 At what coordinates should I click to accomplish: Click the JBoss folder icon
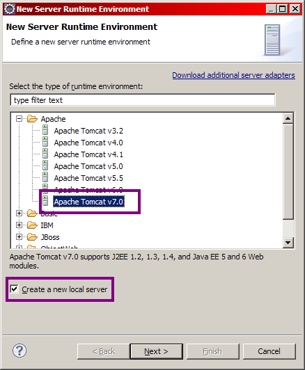[x=32, y=236]
